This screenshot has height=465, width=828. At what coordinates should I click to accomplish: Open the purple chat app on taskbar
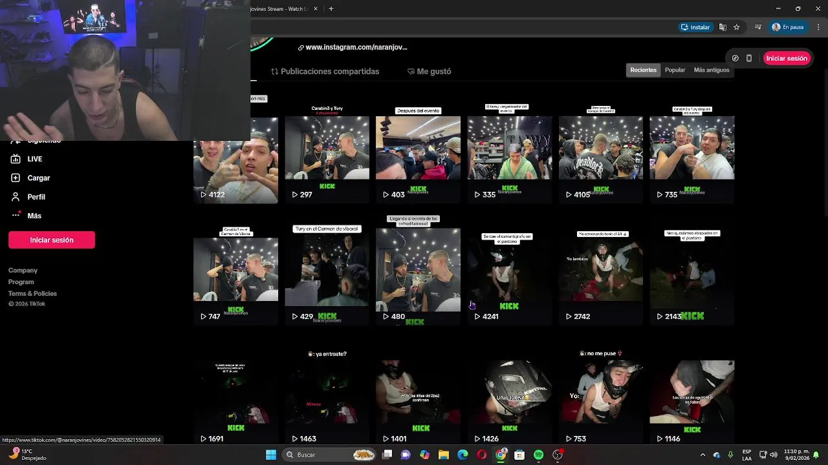tap(406, 455)
